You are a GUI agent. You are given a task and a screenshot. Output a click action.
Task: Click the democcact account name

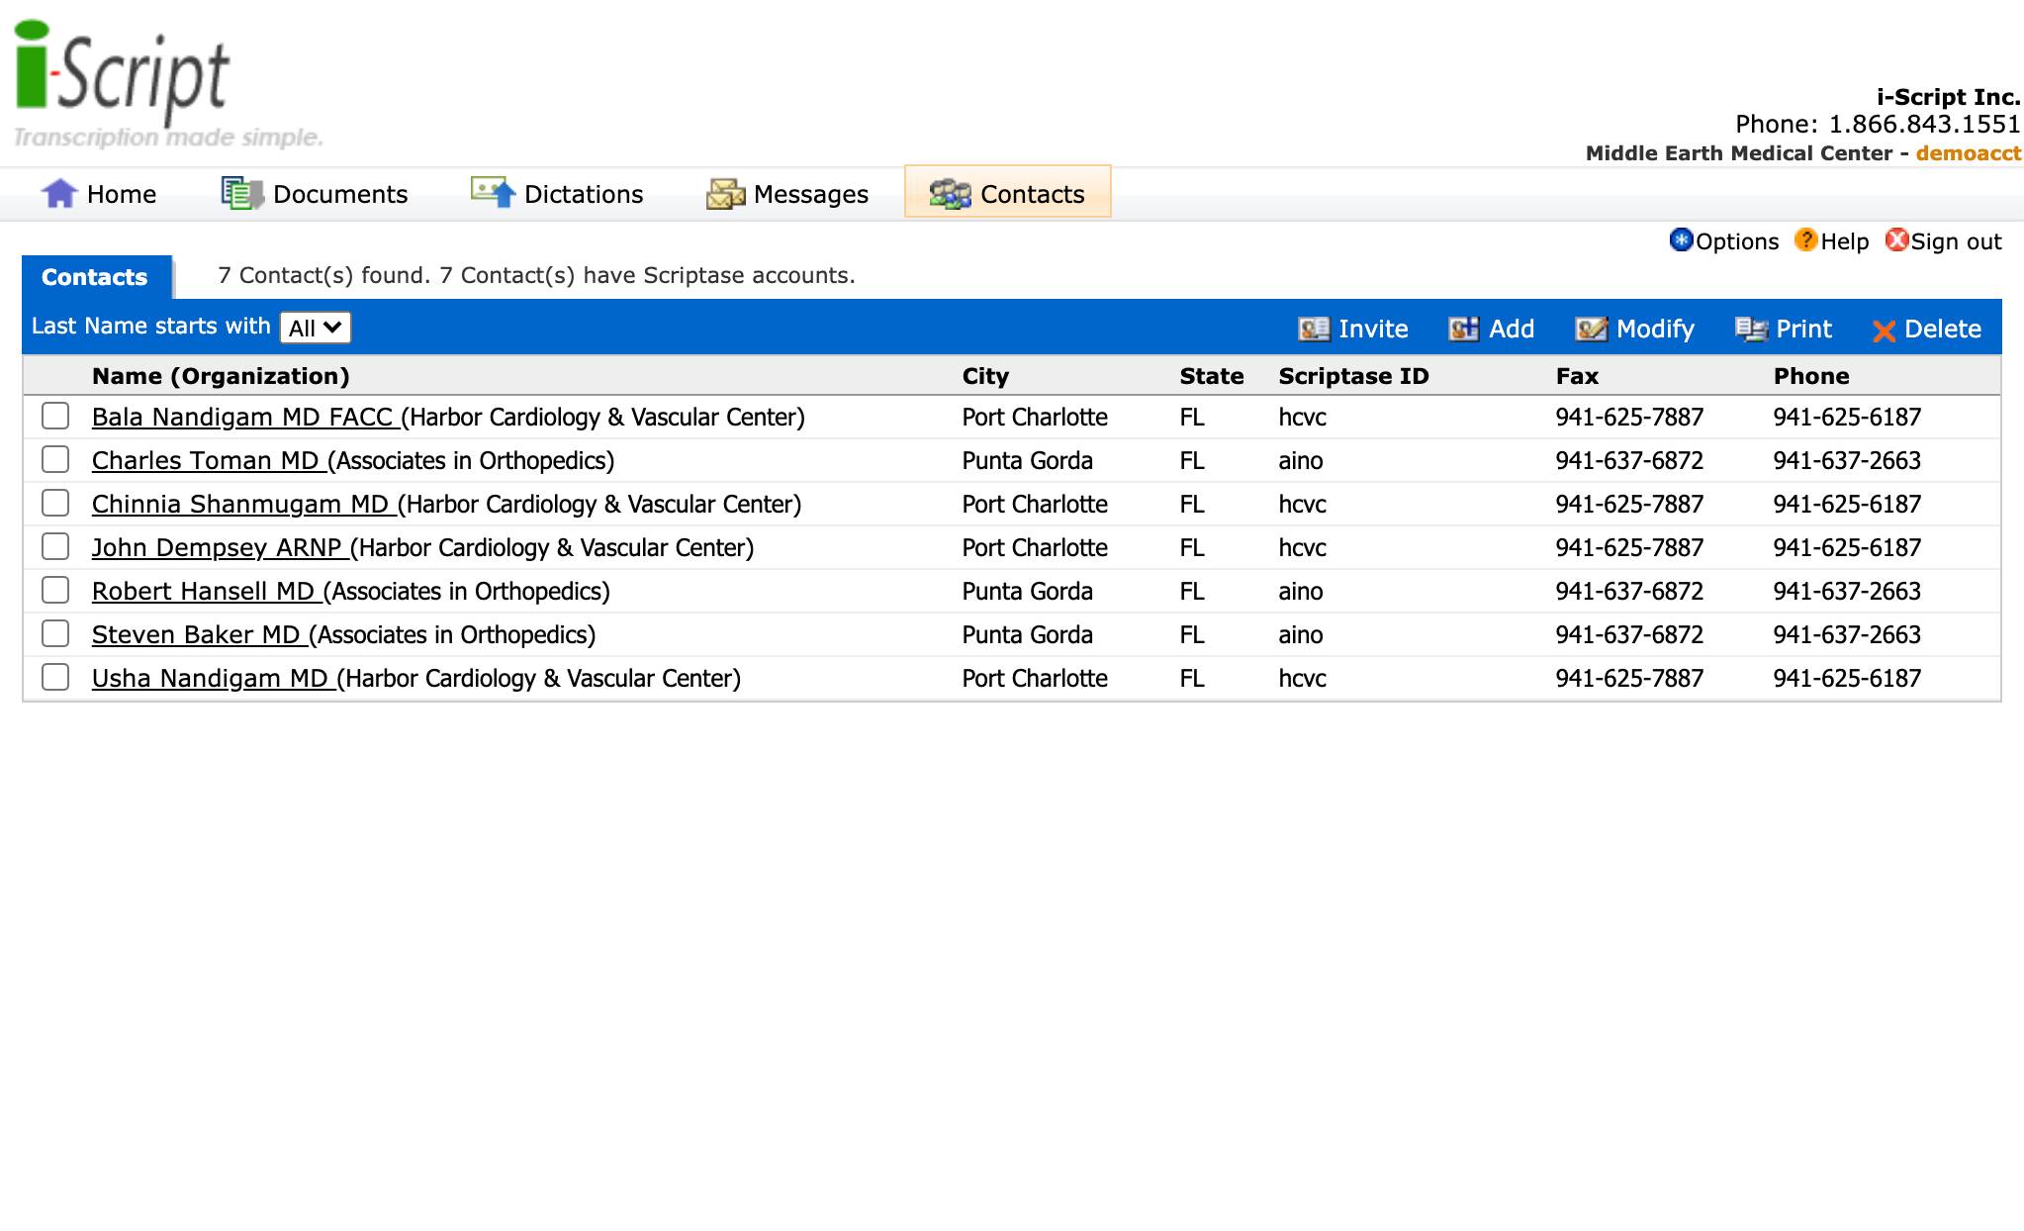tap(1968, 153)
